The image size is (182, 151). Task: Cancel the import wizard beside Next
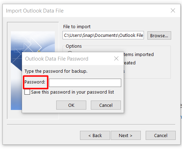pyautogui.click(x=161, y=135)
